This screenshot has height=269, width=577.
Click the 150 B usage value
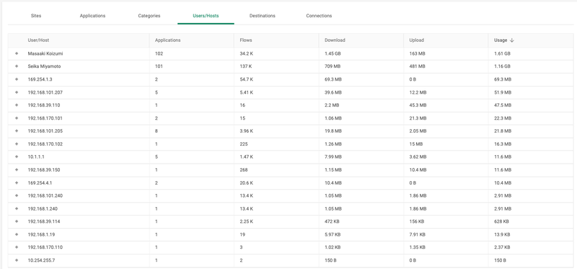coord(500,260)
